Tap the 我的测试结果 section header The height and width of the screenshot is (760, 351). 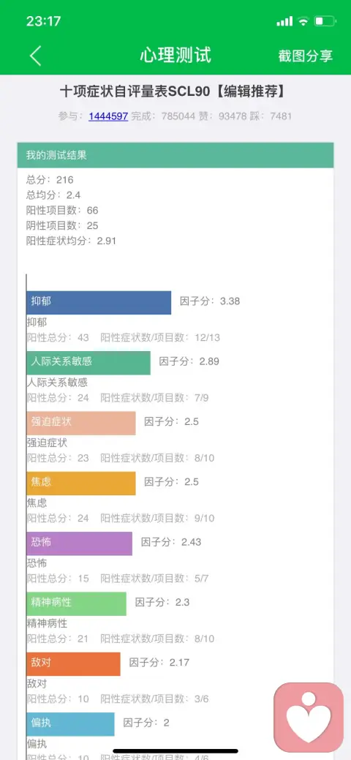coord(175,155)
